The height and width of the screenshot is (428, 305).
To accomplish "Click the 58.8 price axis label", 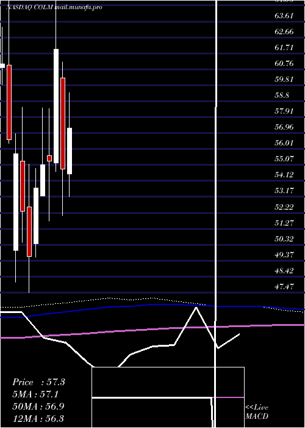I will [282, 95].
